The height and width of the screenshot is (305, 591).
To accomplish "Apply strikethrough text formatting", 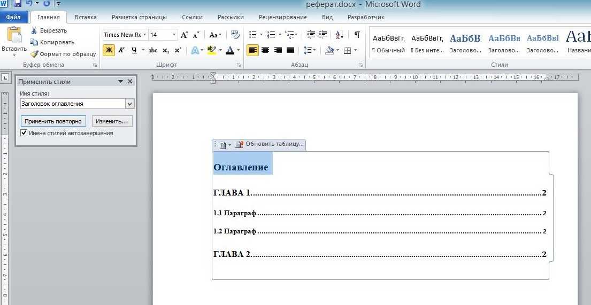I will [152, 50].
